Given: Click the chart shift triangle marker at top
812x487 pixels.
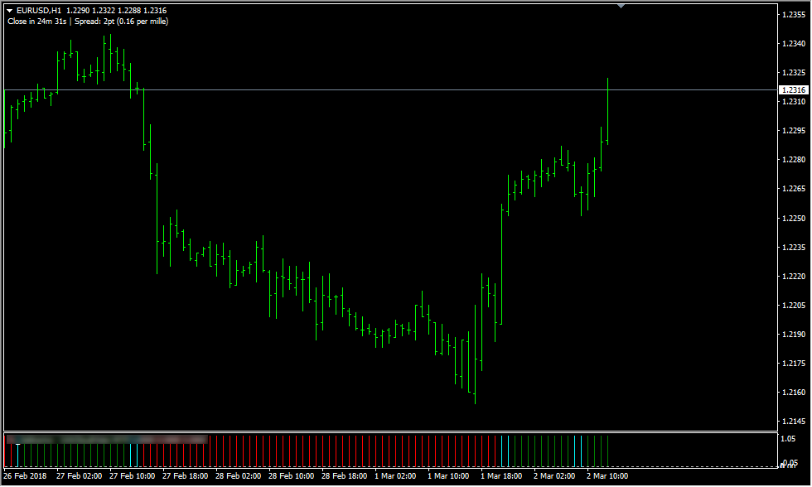Looking at the screenshot, I should click(x=621, y=6).
